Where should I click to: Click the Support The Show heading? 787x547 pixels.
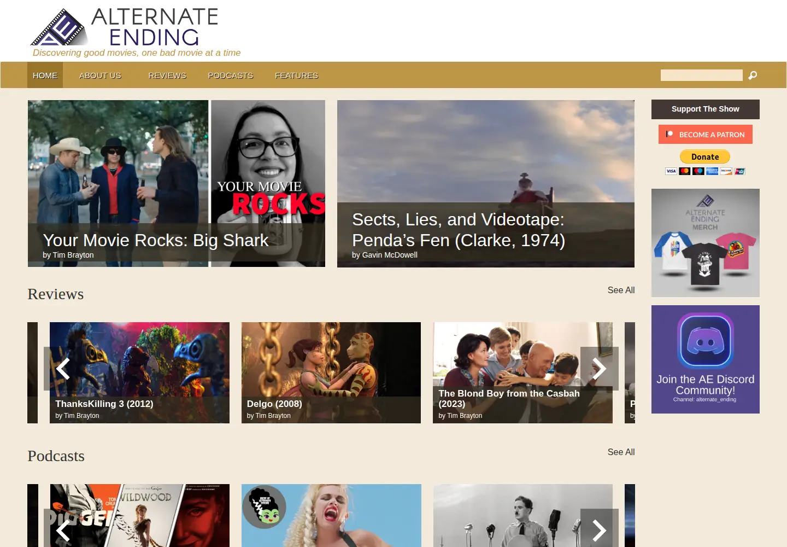(706, 109)
